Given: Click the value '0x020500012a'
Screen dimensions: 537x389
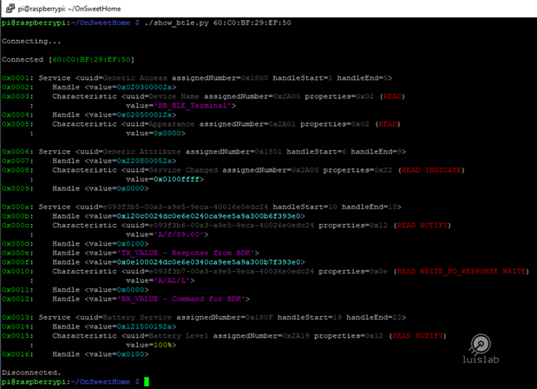Looking at the screenshot, I should [144, 115].
